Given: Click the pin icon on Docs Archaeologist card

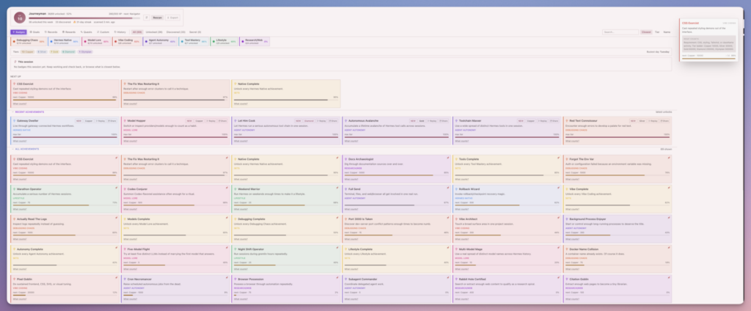Looking at the screenshot, I should [448, 158].
